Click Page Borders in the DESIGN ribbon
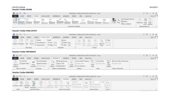The width and height of the screenshot is (170, 103). tap(150, 22)
